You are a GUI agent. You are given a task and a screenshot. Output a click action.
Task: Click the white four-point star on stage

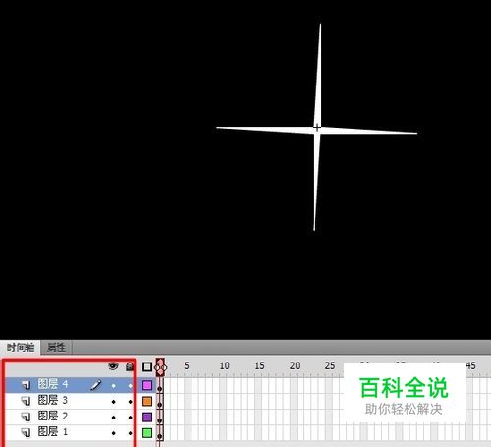tap(317, 130)
